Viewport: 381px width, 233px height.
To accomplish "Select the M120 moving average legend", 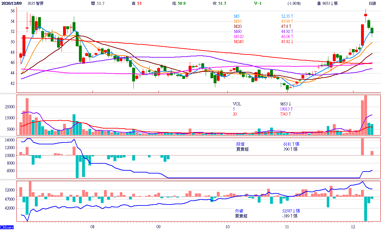I will point(239,36).
